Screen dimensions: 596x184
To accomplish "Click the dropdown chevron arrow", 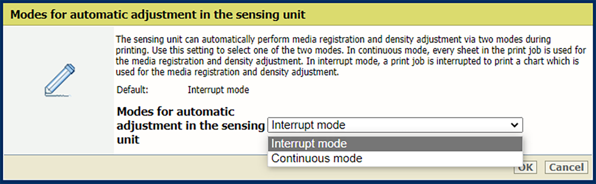I will coord(514,125).
